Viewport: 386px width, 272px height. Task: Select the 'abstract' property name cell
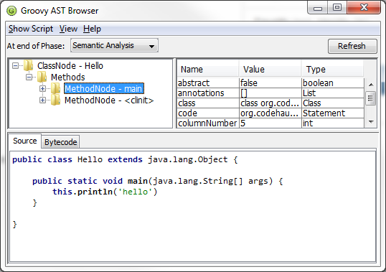pyautogui.click(x=208, y=83)
